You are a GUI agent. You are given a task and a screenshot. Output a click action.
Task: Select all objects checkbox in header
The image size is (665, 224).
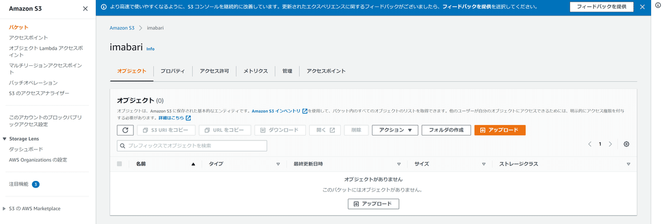coord(119,164)
